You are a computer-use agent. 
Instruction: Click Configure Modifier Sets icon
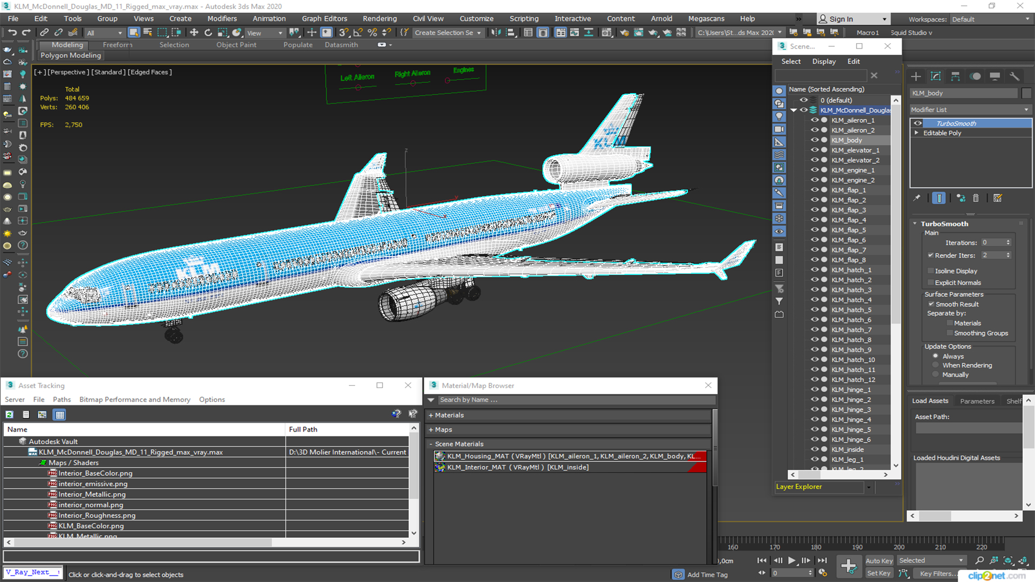coord(998,198)
